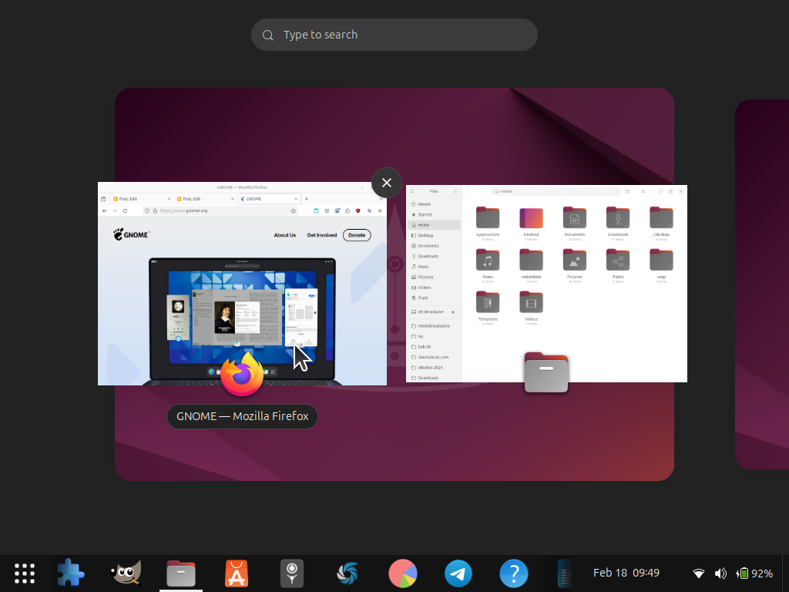789x592 pixels.
Task: Click the Wi-Fi status icon in the panel
Action: [698, 573]
